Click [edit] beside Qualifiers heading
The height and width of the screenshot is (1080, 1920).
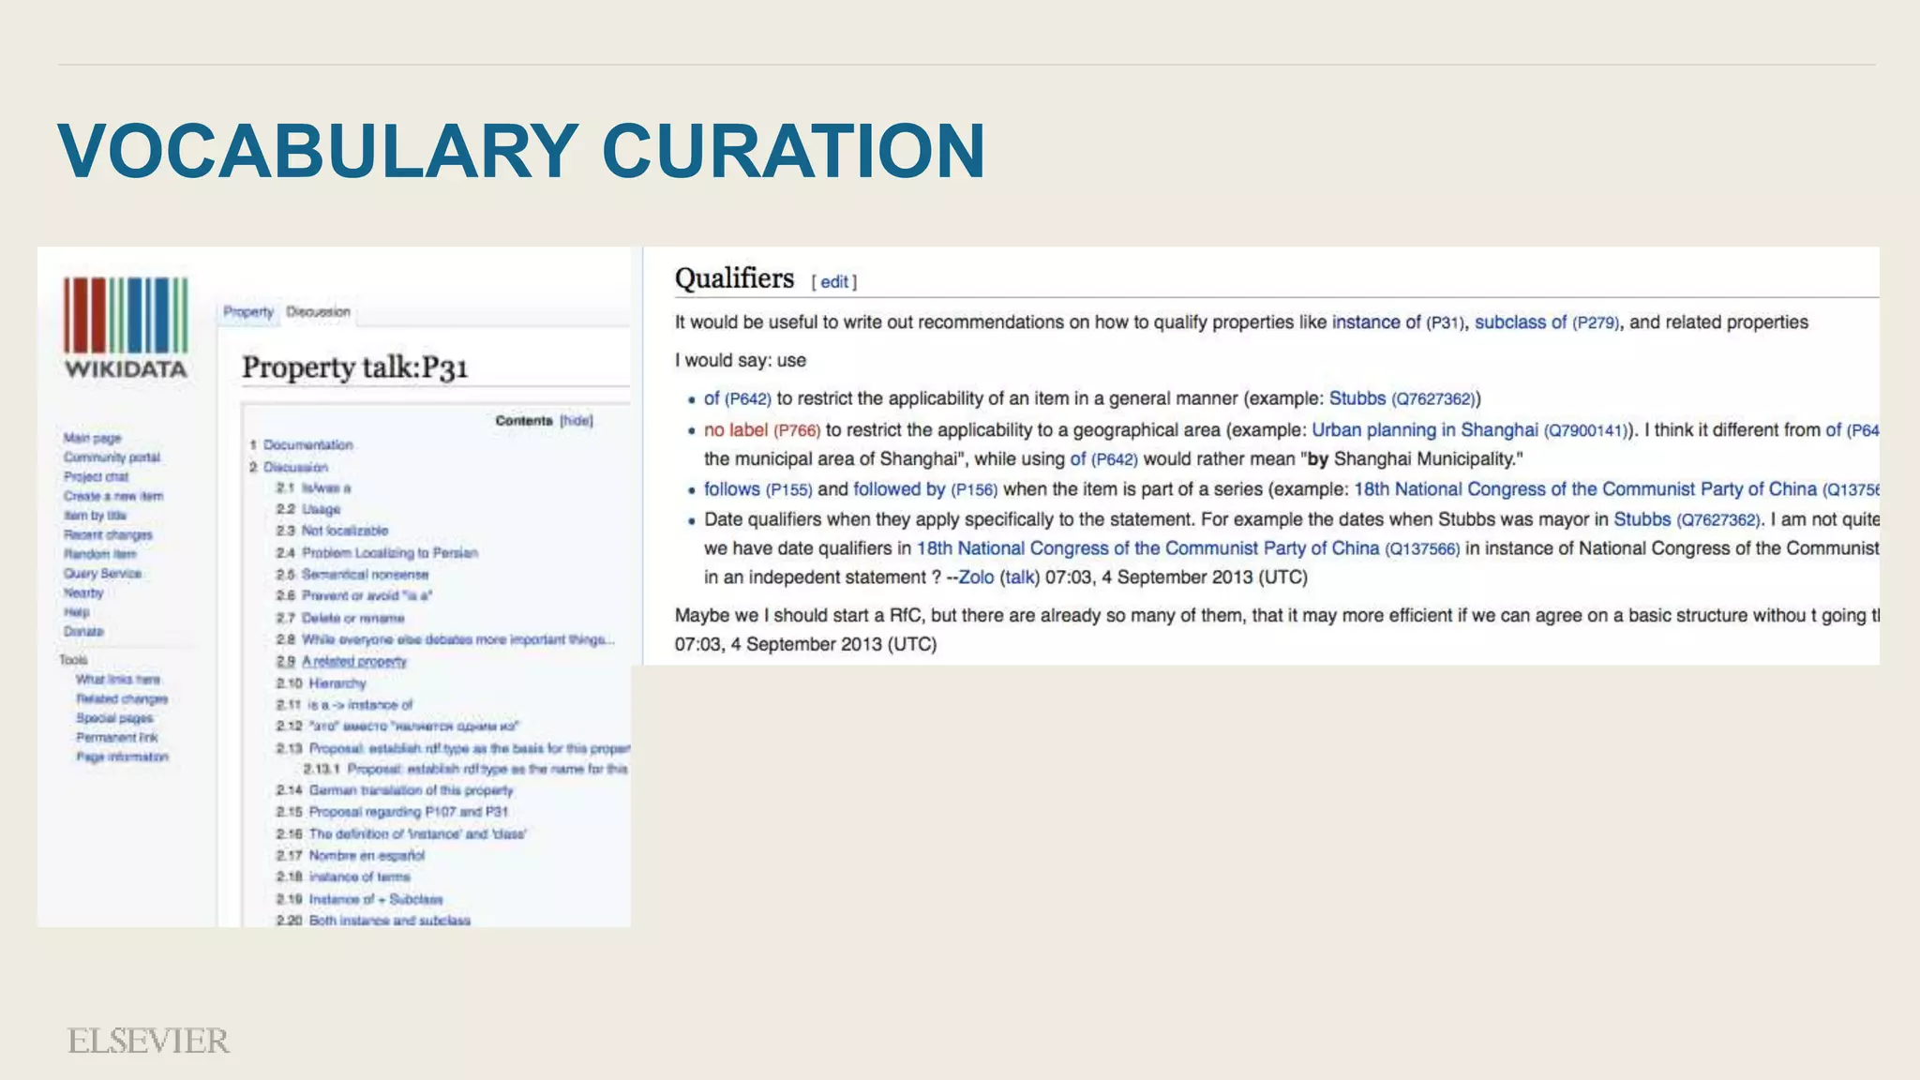point(834,281)
